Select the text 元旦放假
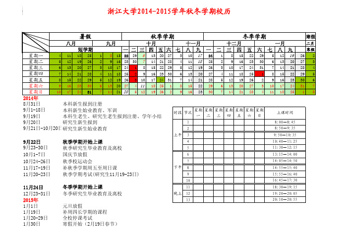348x246 pixels. tap(72, 206)
